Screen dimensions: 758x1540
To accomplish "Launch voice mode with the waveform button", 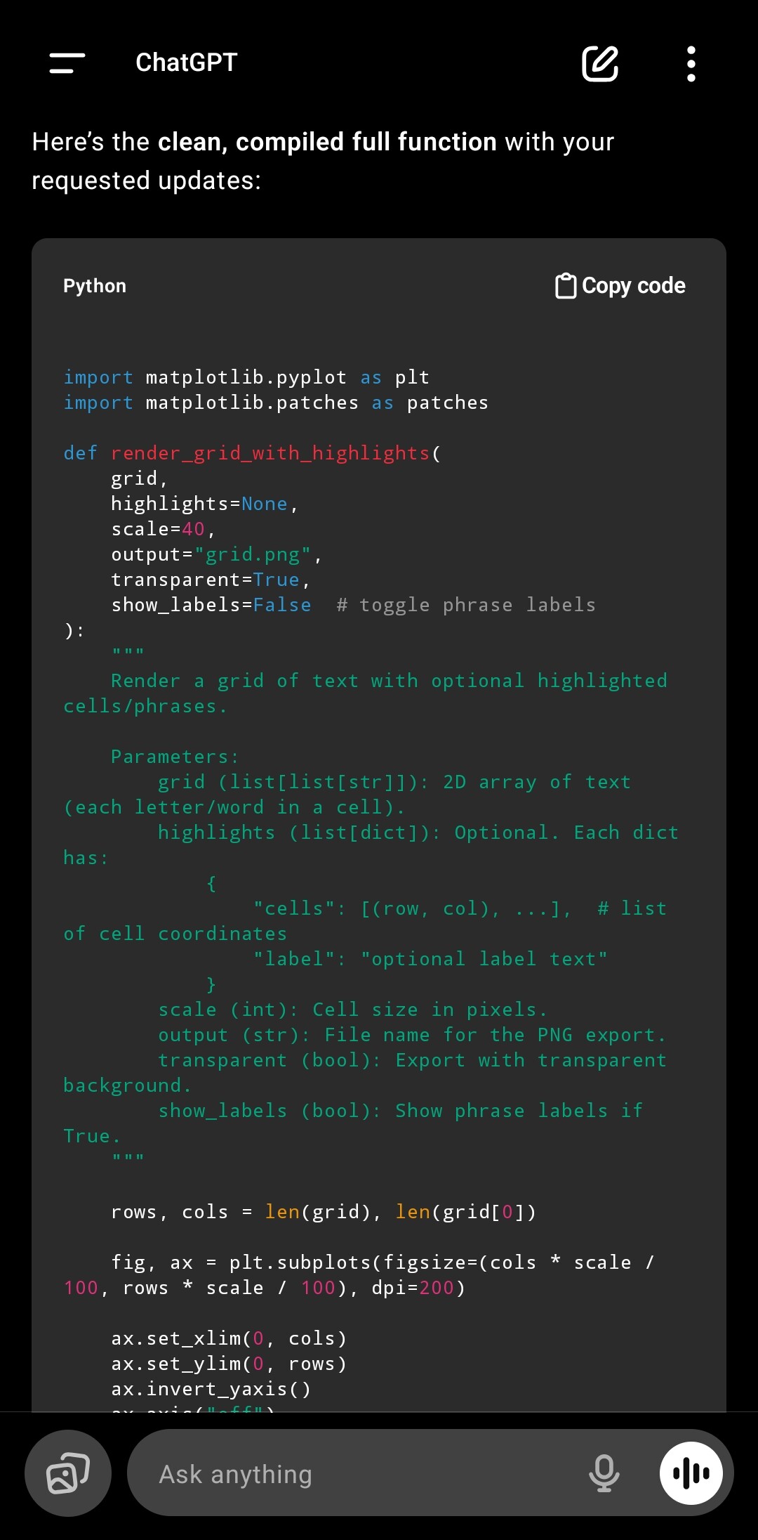I will click(x=691, y=1473).
